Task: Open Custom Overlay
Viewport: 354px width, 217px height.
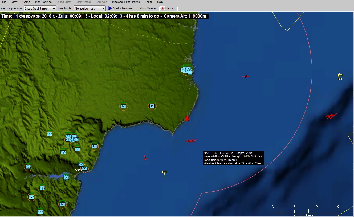Action: click(x=147, y=8)
